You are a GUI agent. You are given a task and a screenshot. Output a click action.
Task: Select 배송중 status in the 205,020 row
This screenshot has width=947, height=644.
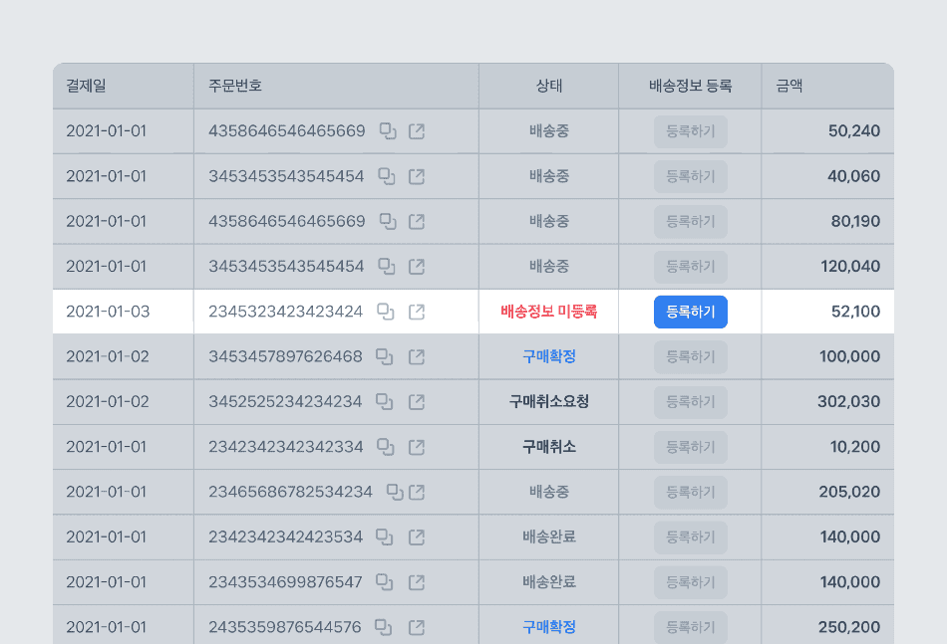pyautogui.click(x=549, y=492)
